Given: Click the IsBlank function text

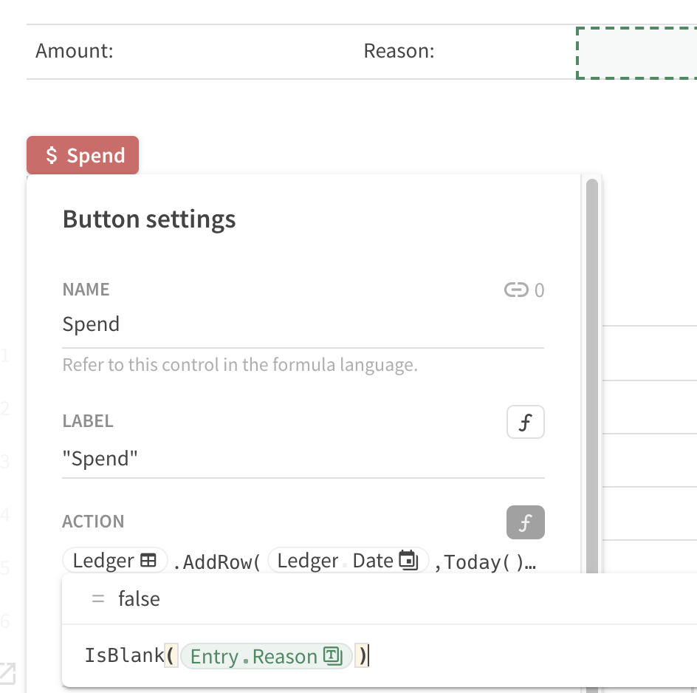Looking at the screenshot, I should coord(123,656).
